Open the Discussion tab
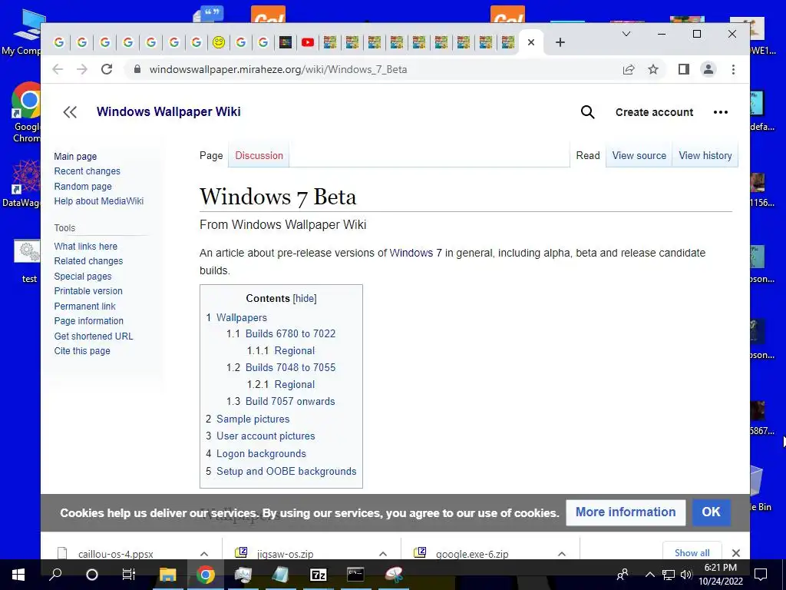The image size is (786, 590). 259,155
